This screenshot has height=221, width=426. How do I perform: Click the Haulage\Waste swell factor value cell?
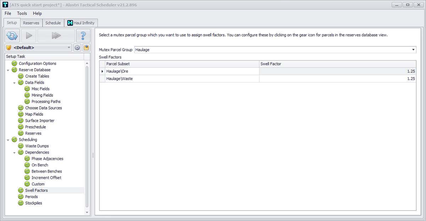coord(338,79)
